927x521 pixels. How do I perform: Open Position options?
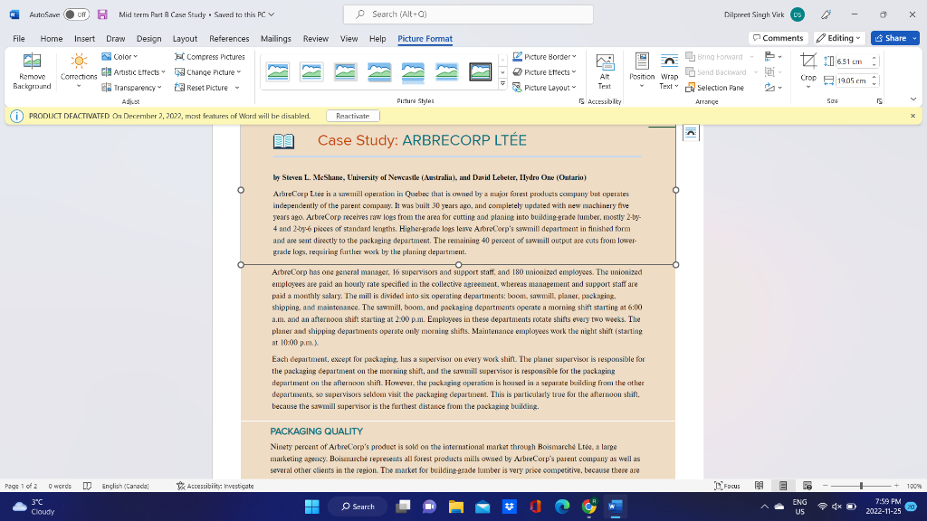(x=642, y=71)
